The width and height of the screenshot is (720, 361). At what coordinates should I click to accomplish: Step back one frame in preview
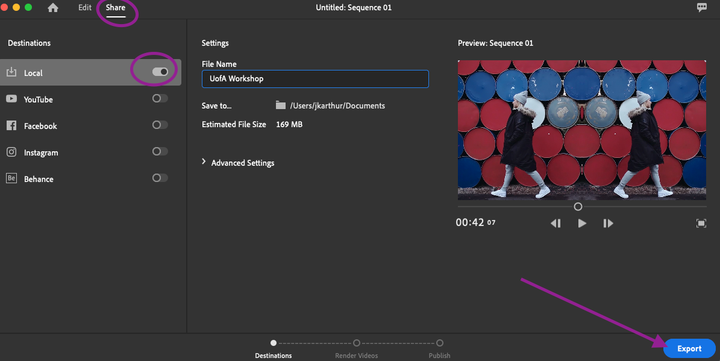click(556, 223)
